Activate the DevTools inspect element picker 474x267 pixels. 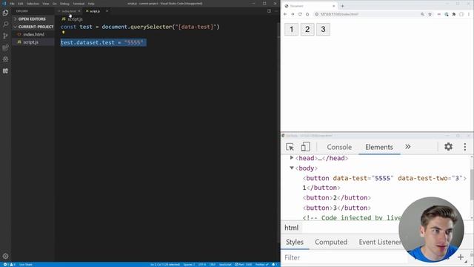point(290,147)
